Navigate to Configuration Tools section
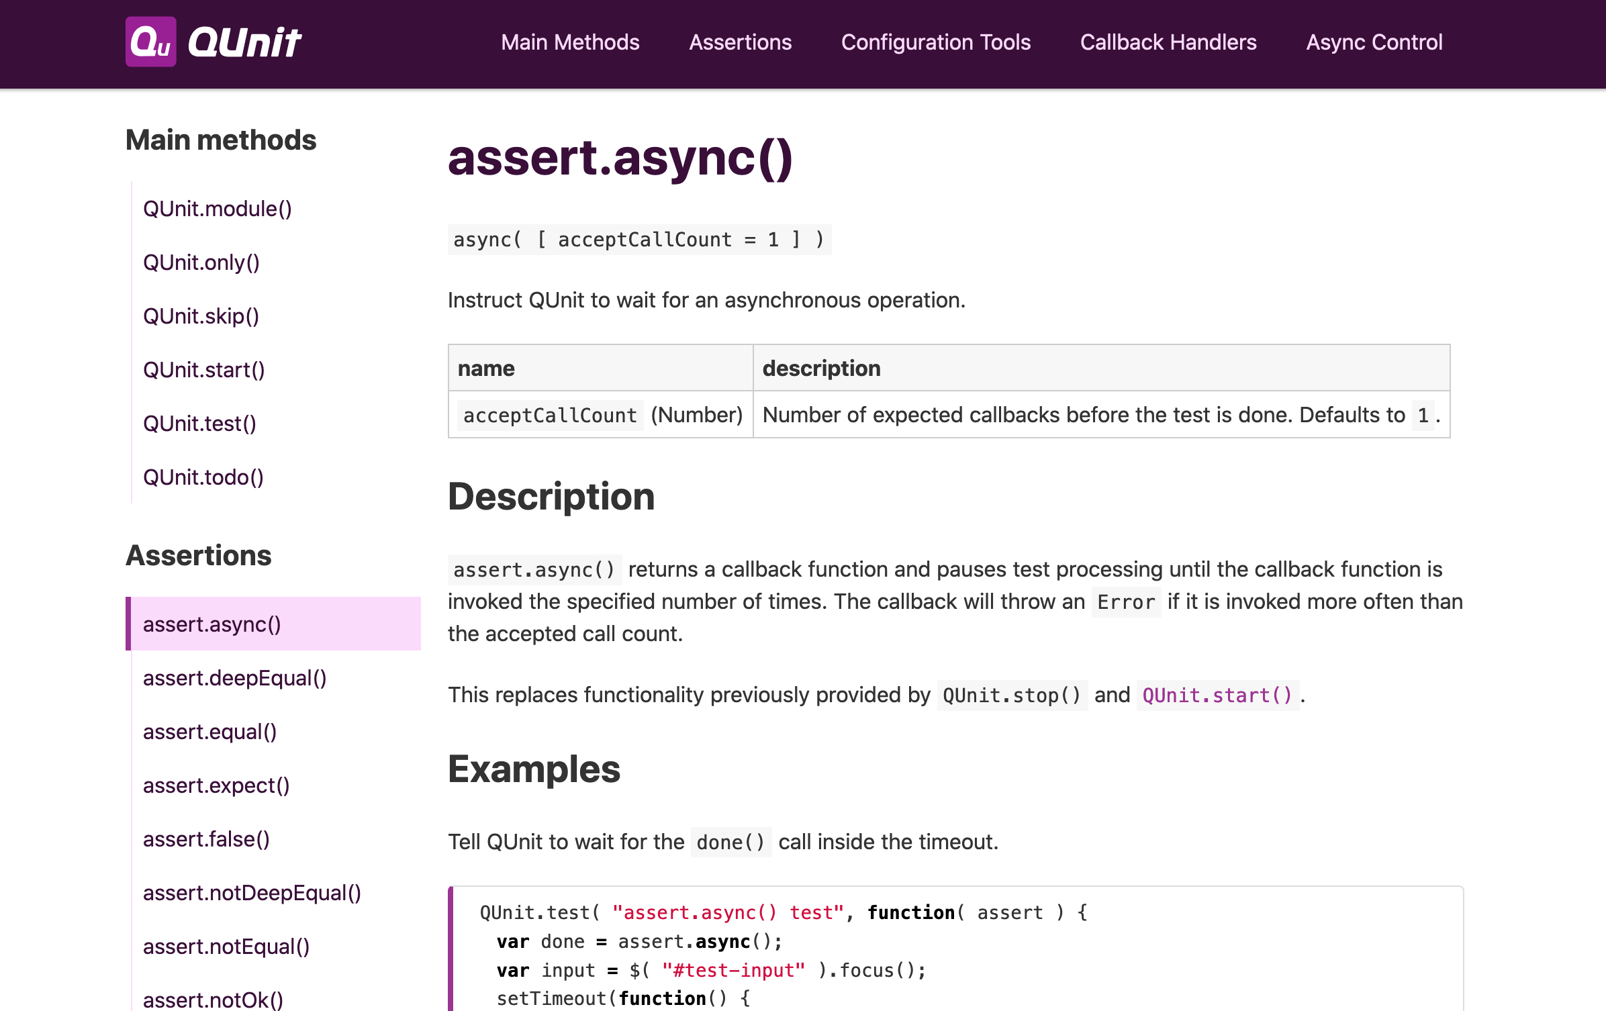 click(935, 43)
